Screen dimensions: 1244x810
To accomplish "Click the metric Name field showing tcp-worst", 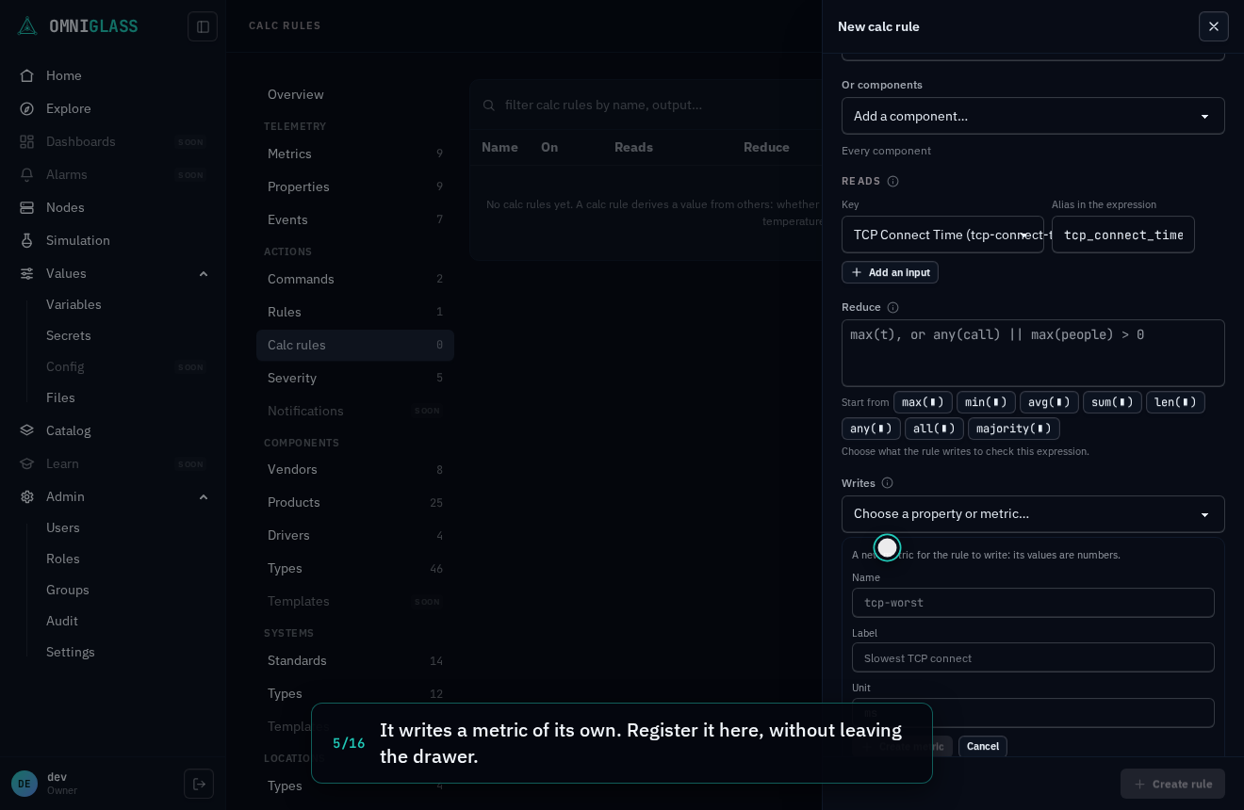I will pos(1033,603).
